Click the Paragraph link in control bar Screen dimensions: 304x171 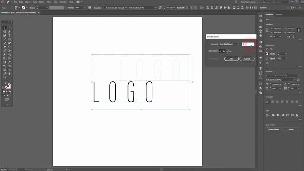pyautogui.click(x=180, y=8)
